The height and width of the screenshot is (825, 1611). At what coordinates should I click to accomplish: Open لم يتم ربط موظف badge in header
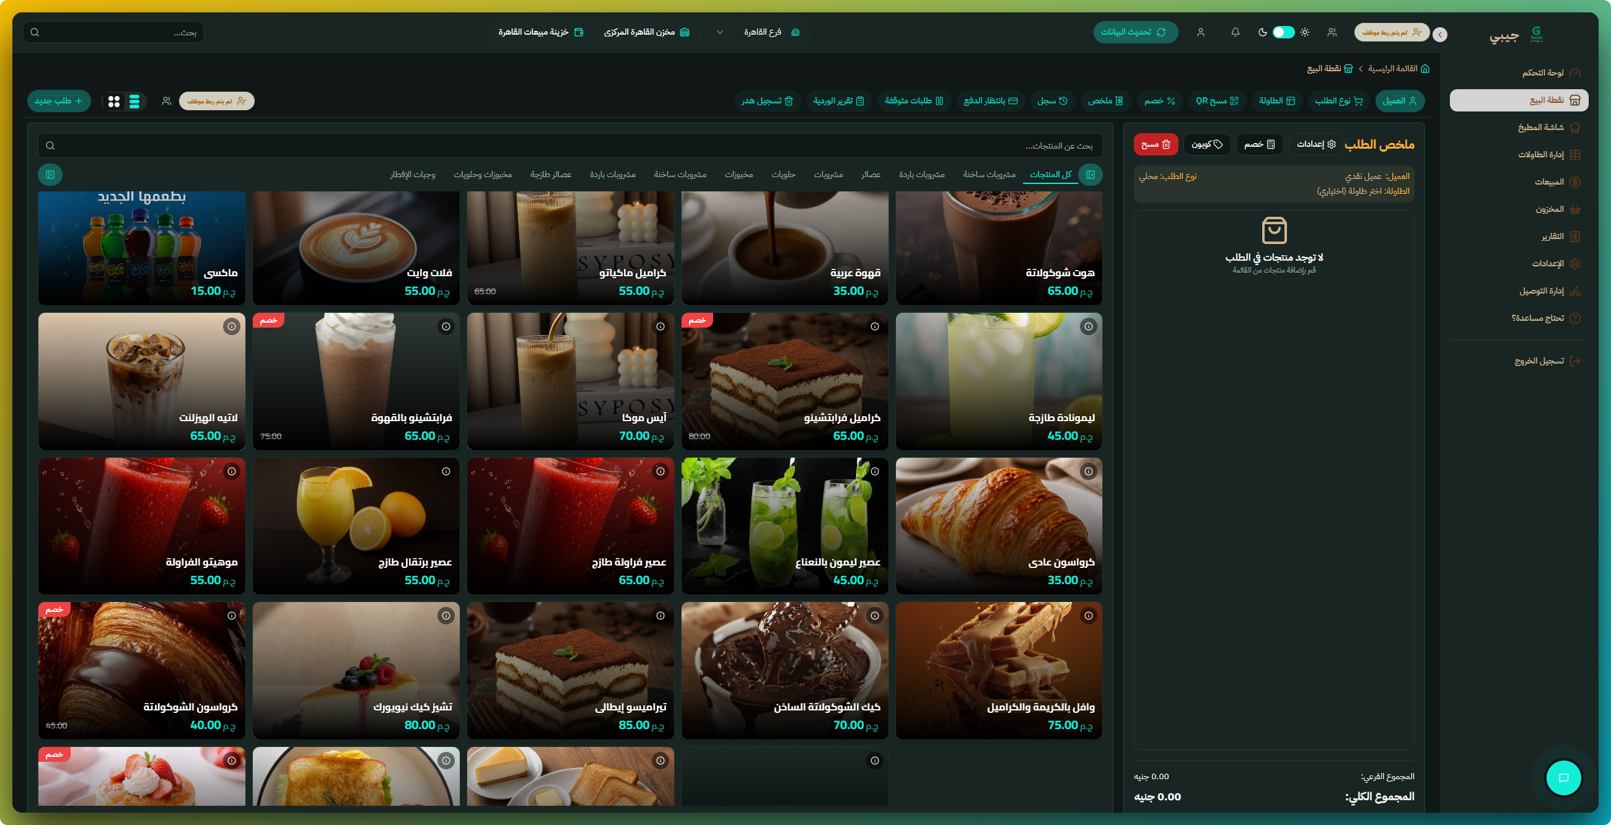(x=1392, y=32)
